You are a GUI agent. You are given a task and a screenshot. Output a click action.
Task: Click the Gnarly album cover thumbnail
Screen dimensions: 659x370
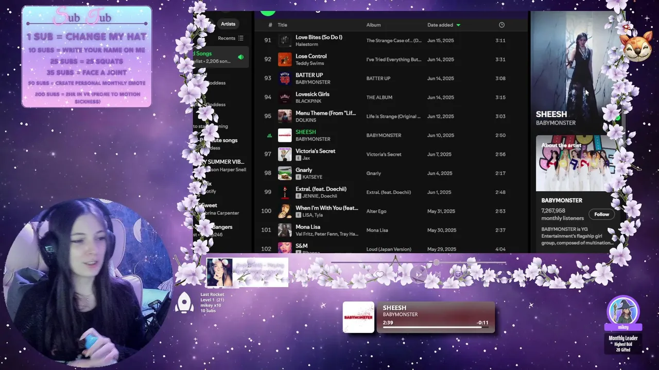pos(285,173)
